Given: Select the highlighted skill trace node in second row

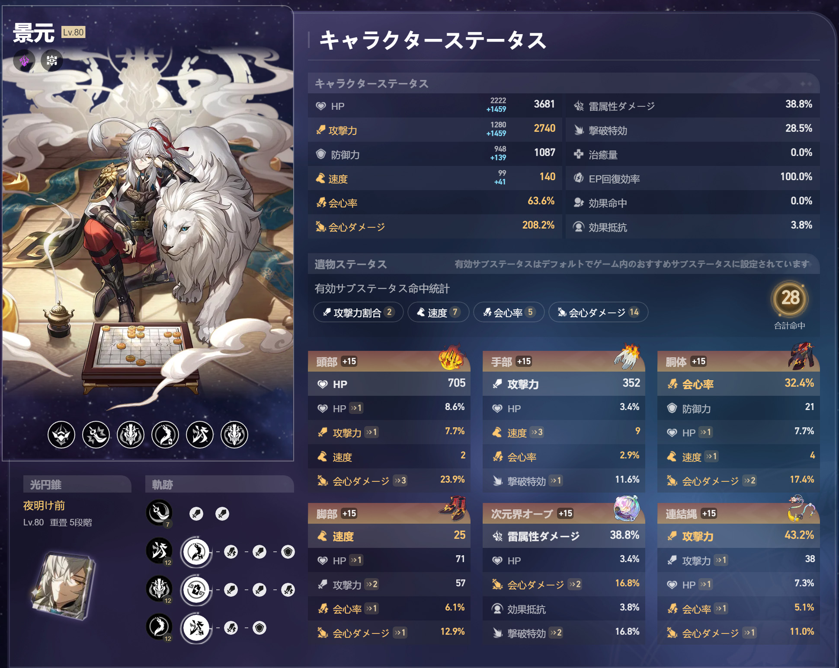Looking at the screenshot, I should pos(196,552).
